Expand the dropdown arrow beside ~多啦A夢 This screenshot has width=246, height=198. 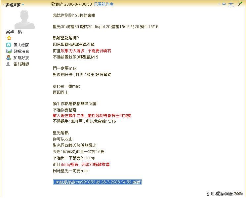click(x=23, y=5)
